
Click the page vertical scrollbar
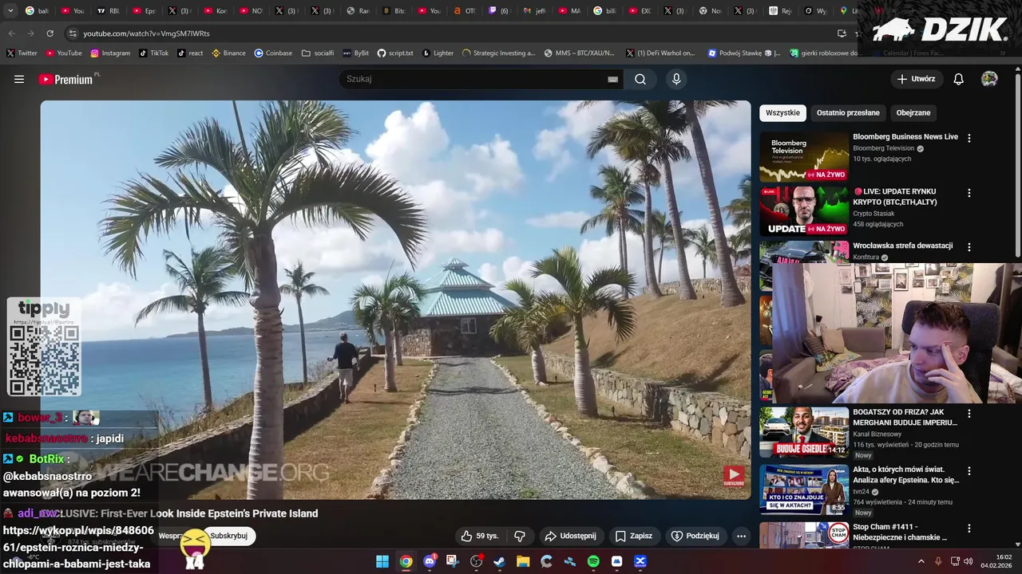pyautogui.click(x=1017, y=167)
